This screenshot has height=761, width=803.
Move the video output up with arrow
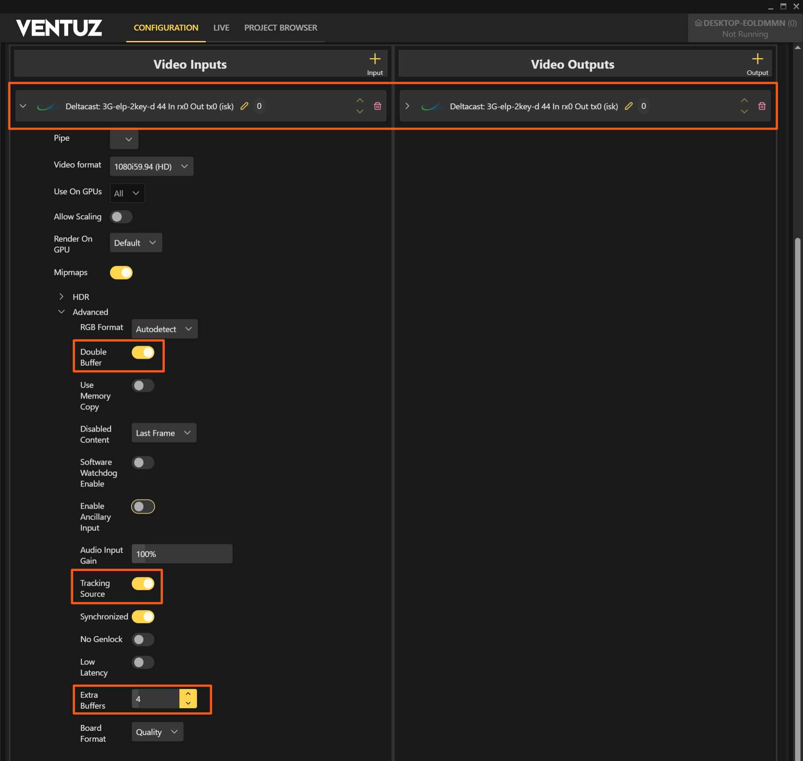click(x=744, y=100)
